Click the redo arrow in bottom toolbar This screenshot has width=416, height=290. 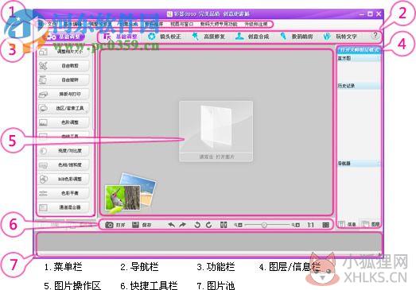click(182, 225)
